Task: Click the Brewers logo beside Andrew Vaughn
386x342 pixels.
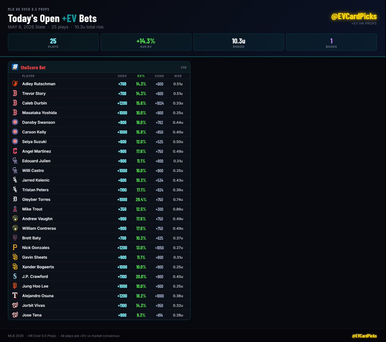Action: pos(15,218)
